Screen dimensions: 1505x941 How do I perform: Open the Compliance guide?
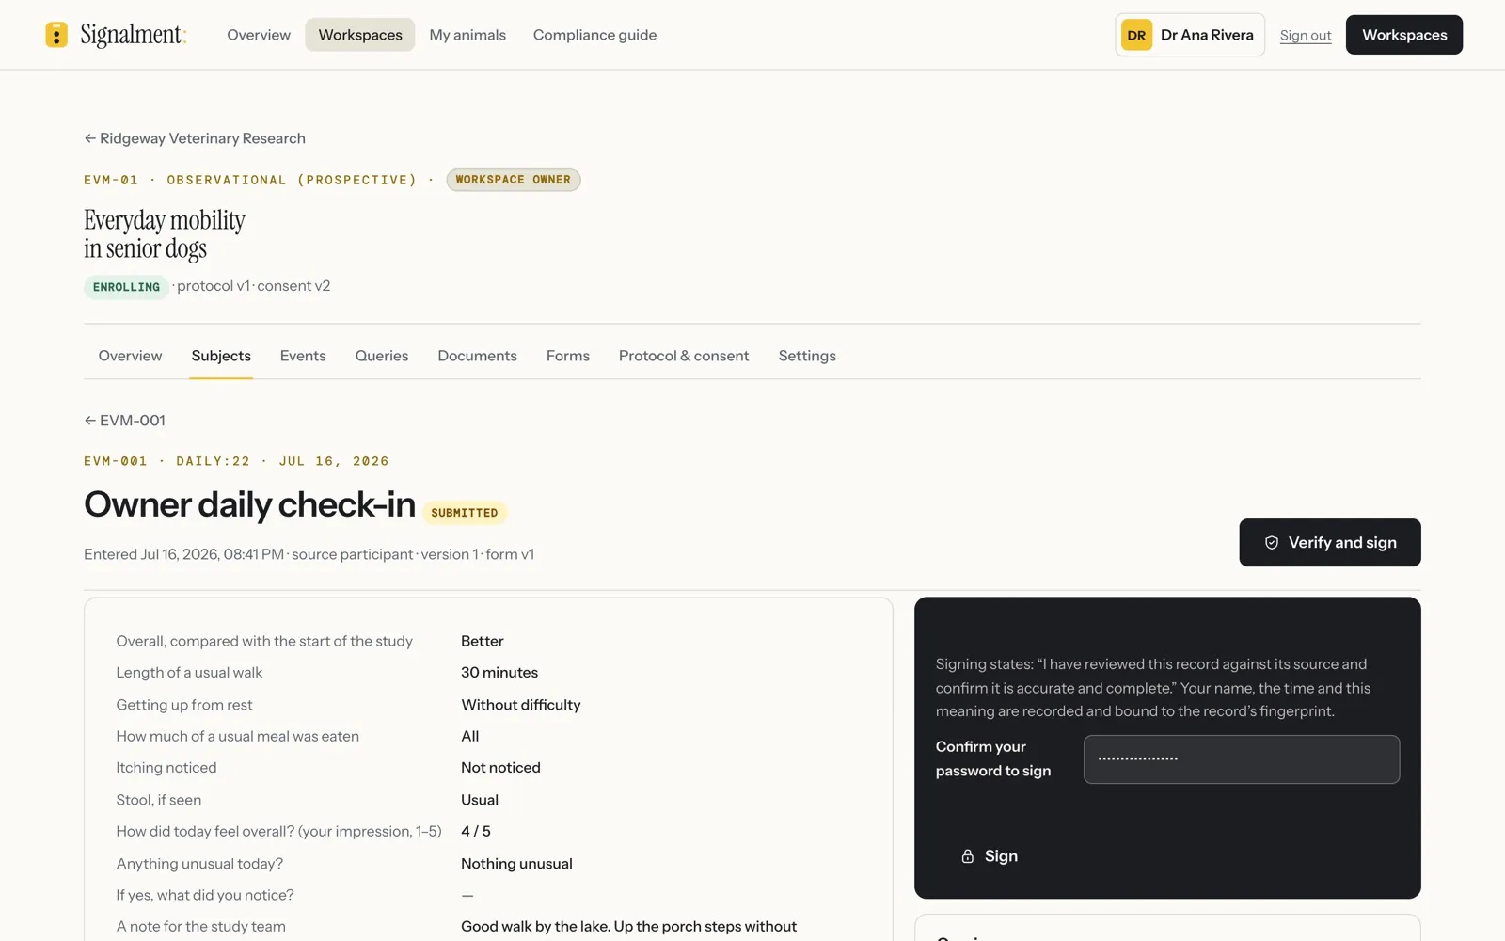tap(594, 35)
